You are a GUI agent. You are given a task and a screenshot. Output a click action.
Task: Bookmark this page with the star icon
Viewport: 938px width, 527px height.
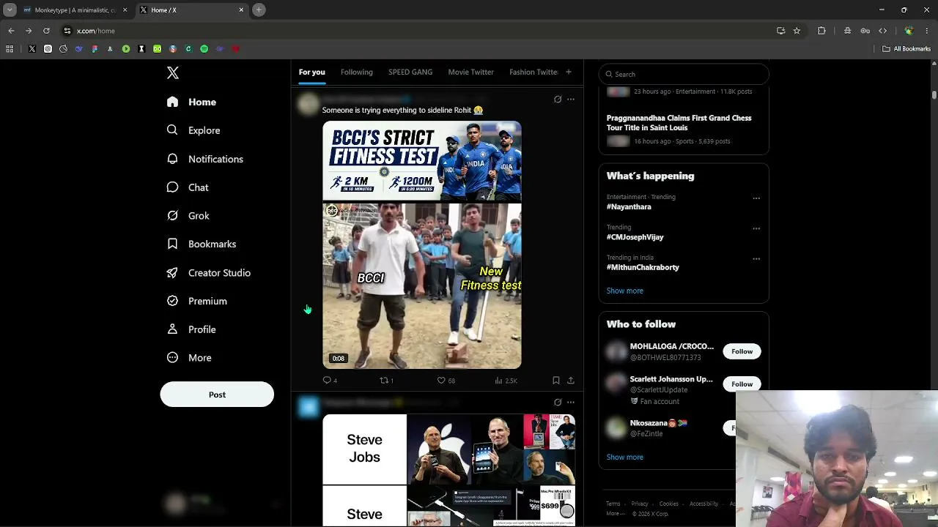(797, 31)
